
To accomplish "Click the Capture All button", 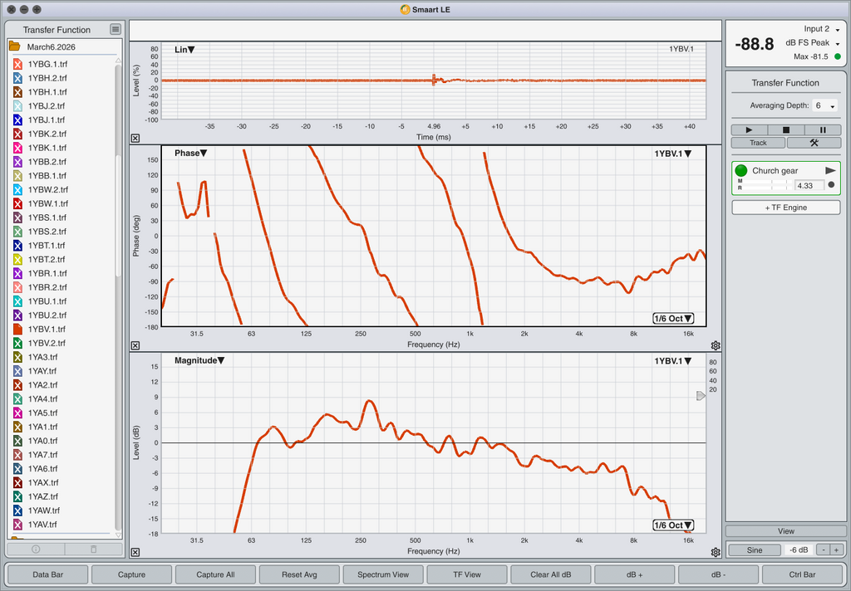I will (215, 574).
